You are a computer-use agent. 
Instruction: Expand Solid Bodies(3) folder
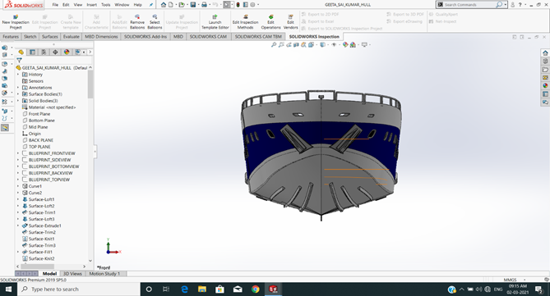[18, 101]
